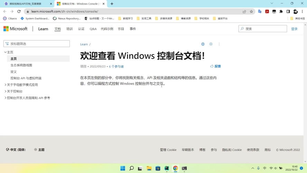Collapse the 主页 tree section
The height and width of the screenshot is (173, 307).
click(6, 52)
